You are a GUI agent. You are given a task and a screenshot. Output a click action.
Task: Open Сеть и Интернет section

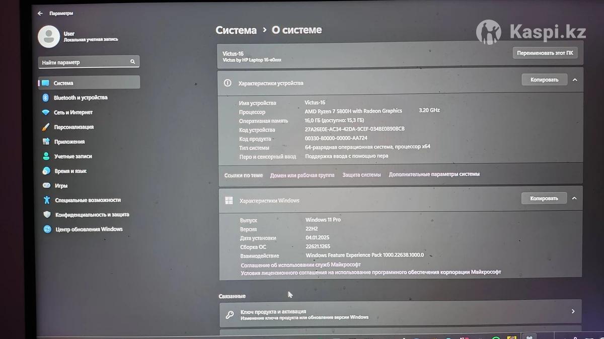(x=73, y=112)
